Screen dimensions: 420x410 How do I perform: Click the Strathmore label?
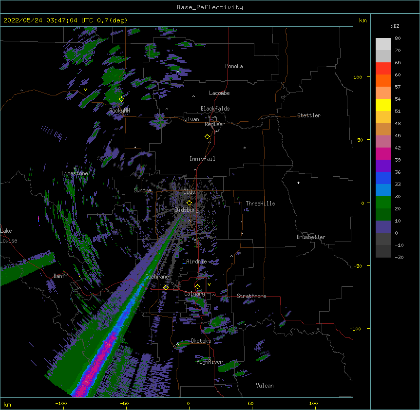251,296
